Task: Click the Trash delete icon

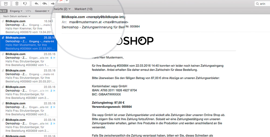Action: [x=17, y=4]
